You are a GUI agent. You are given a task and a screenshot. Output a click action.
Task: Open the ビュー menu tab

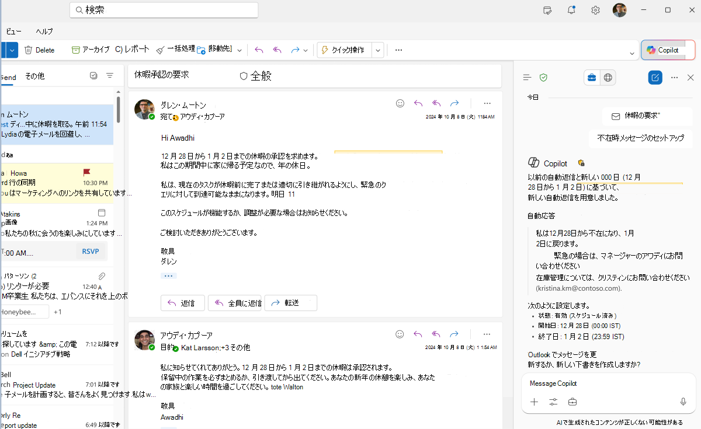coord(14,32)
